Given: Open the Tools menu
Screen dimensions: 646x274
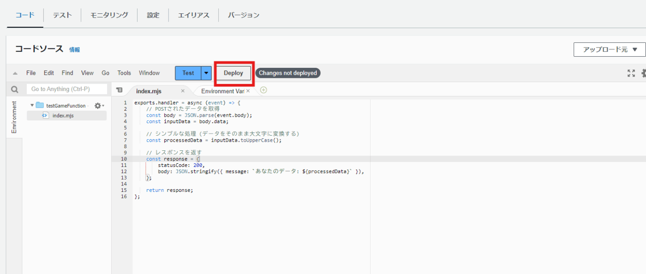Looking at the screenshot, I should (124, 73).
